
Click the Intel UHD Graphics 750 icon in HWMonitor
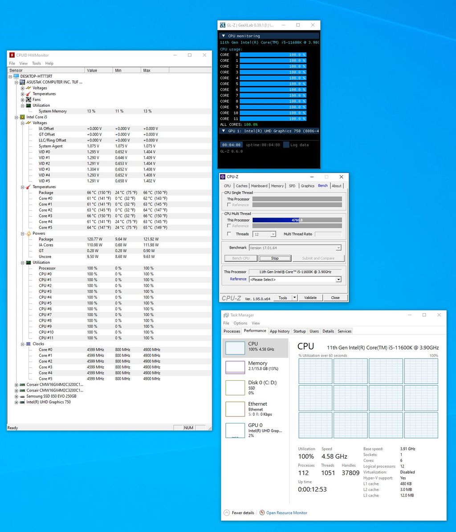tap(22, 402)
